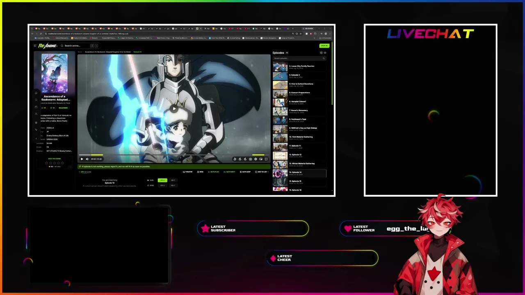Open the home icon in floating sidebar
The width and height of the screenshot is (525, 295).
(x=36, y=93)
